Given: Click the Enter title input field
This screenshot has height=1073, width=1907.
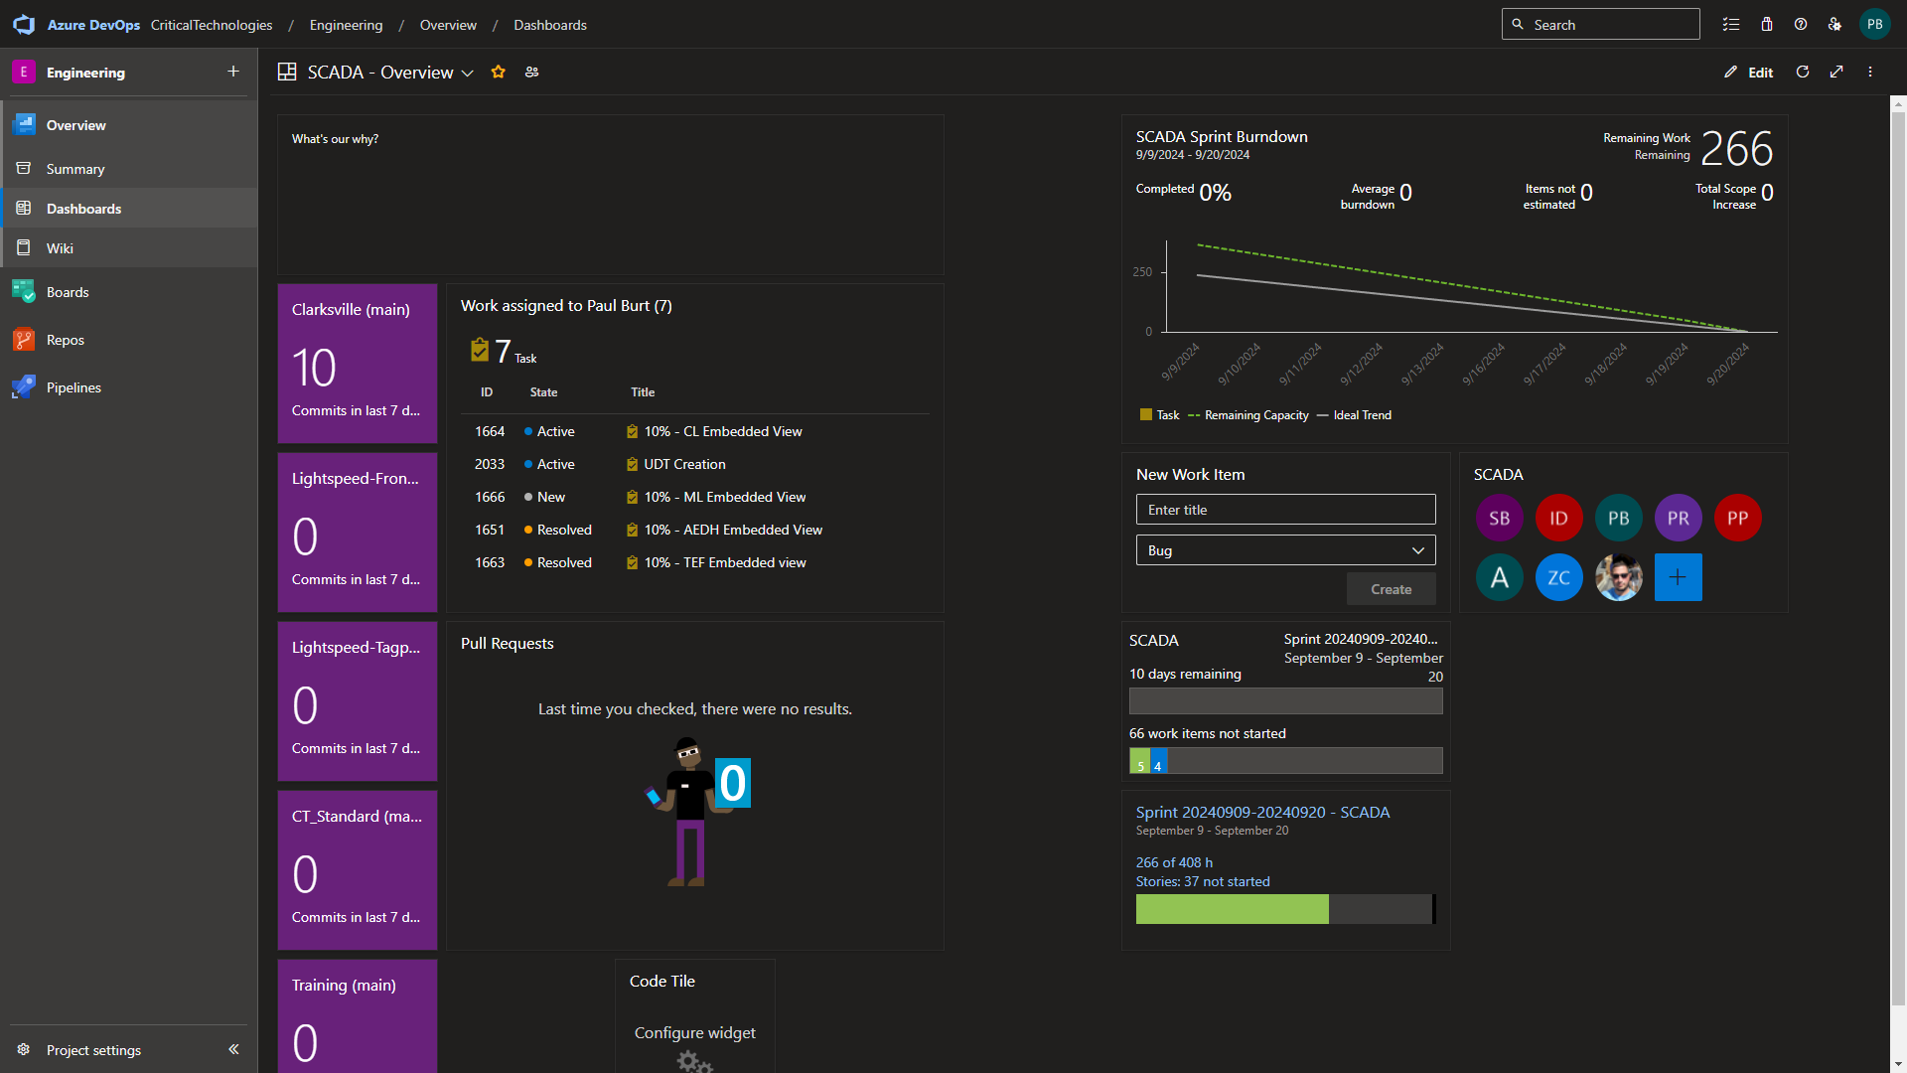Looking at the screenshot, I should coord(1285,510).
